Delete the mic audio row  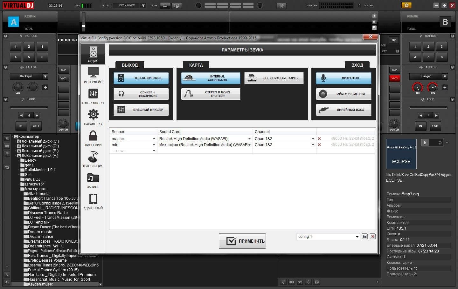click(319, 144)
